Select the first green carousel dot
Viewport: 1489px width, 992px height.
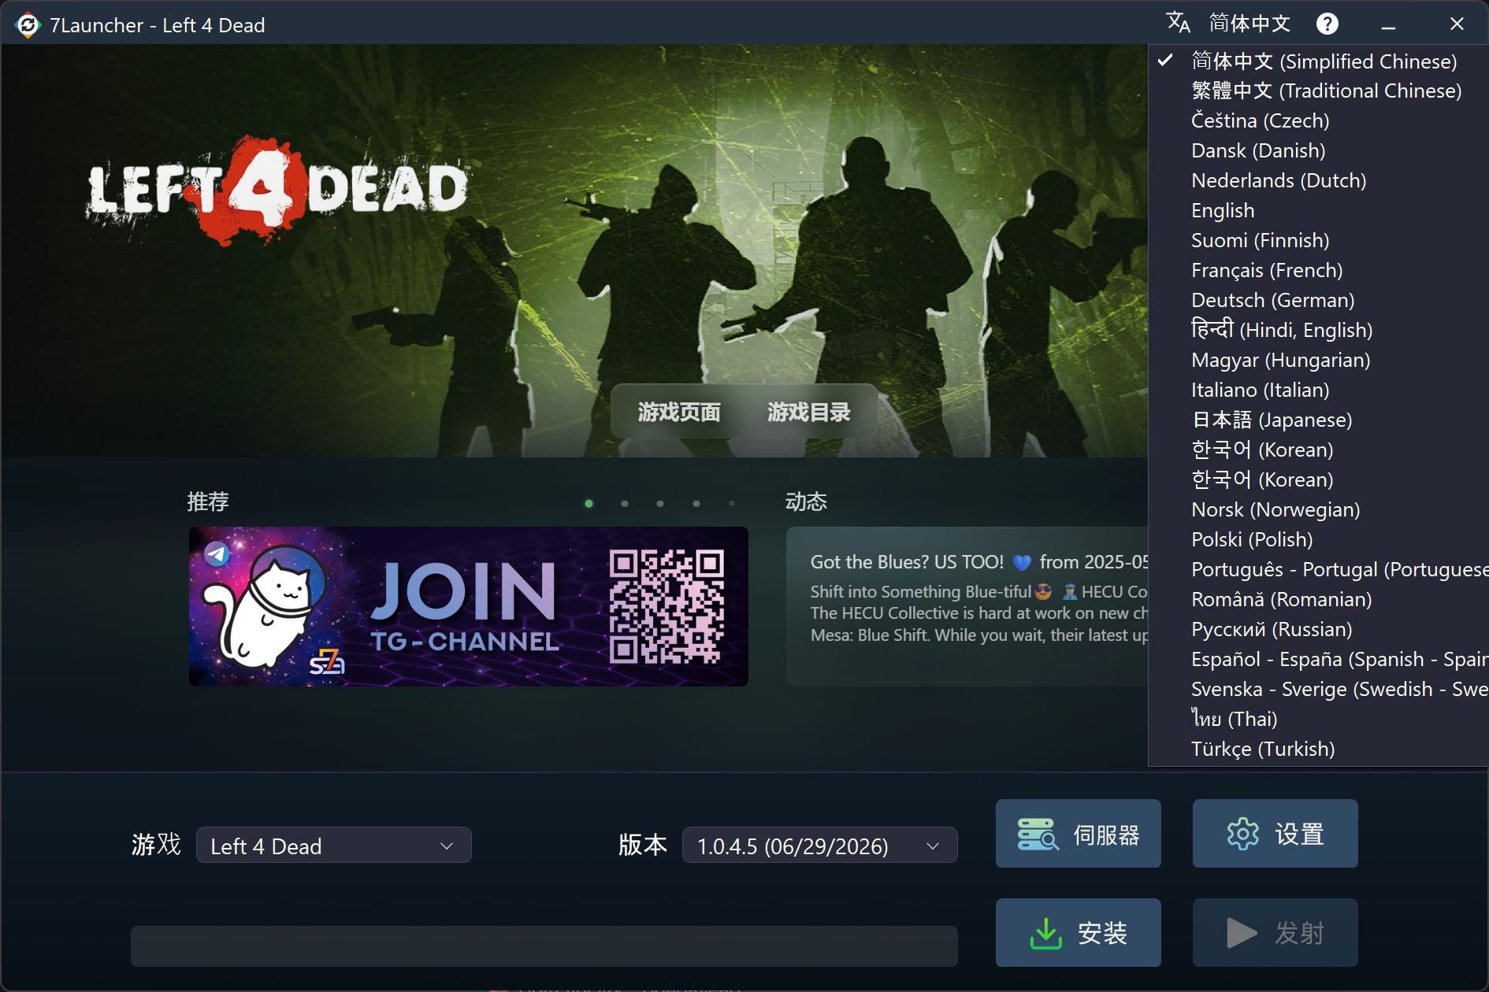pyautogui.click(x=589, y=504)
